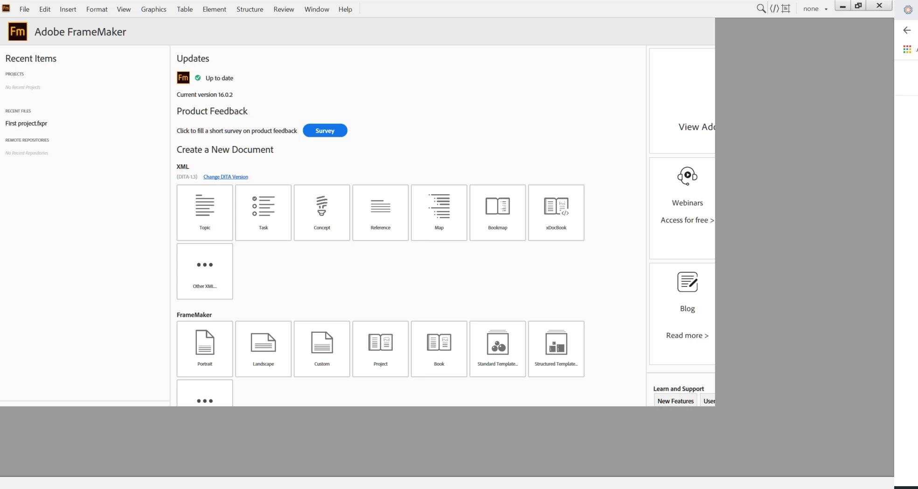918x489 pixels.
Task: Open the Table menu
Action: 185,9
